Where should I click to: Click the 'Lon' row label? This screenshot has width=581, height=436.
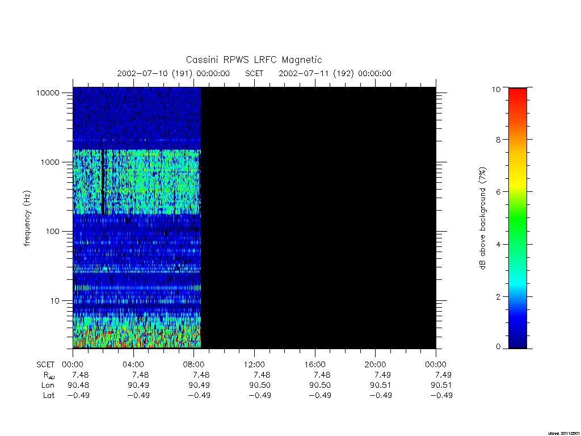(48, 385)
